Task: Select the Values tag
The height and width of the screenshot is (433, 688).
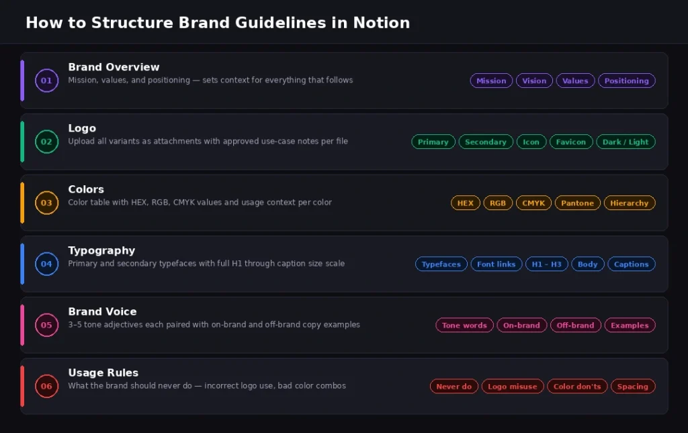Action: pos(575,81)
